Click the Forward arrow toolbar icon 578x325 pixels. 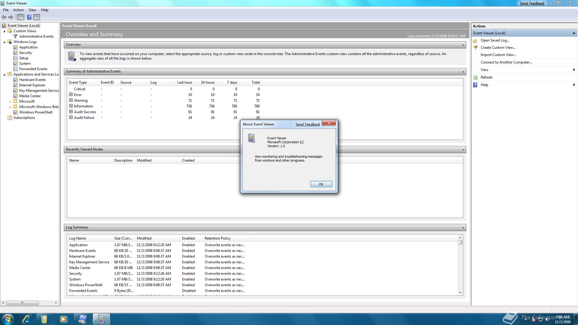click(11, 17)
